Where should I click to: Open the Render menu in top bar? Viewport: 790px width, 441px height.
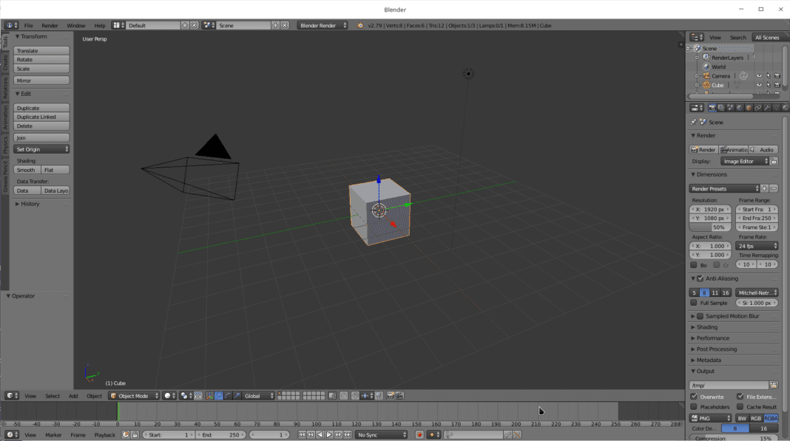point(50,25)
